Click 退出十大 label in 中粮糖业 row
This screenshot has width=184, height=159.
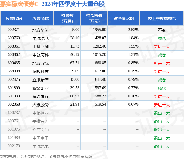tap(162, 113)
